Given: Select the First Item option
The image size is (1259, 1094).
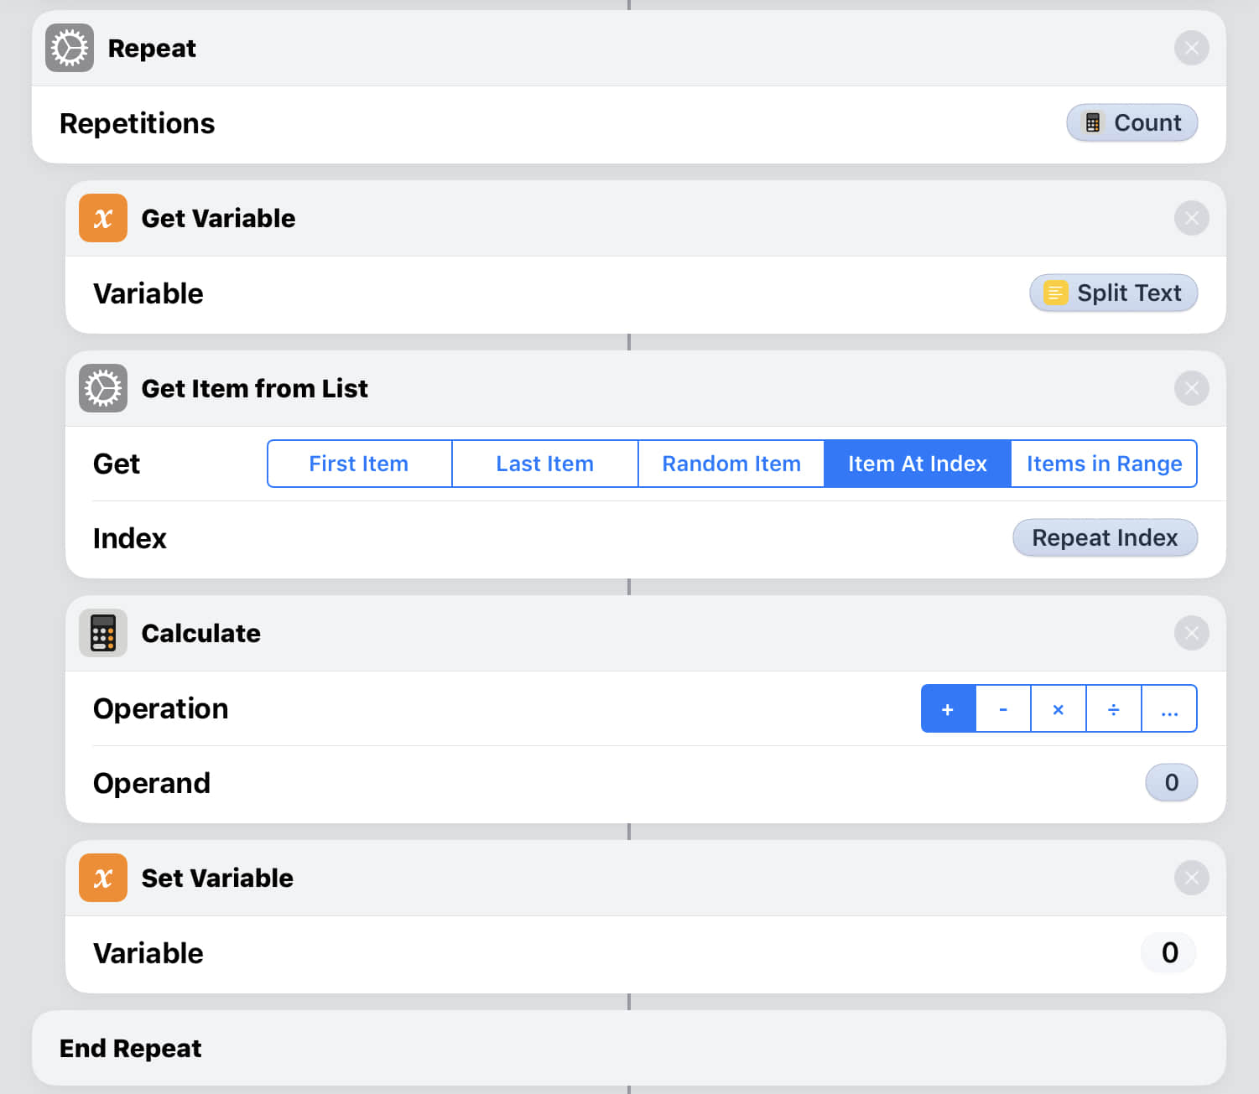Looking at the screenshot, I should [x=359, y=464].
